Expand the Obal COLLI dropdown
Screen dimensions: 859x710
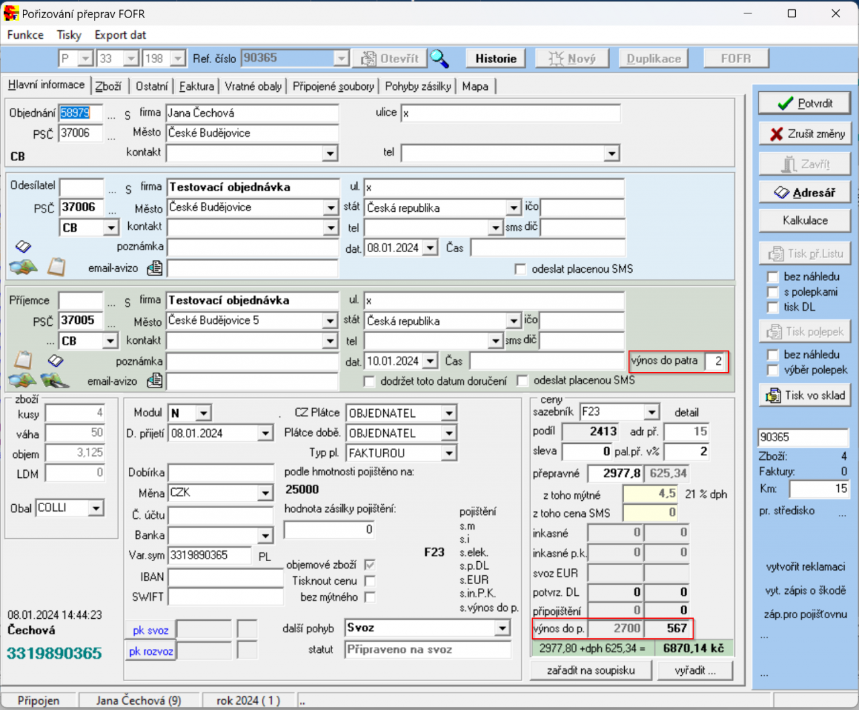(96, 508)
